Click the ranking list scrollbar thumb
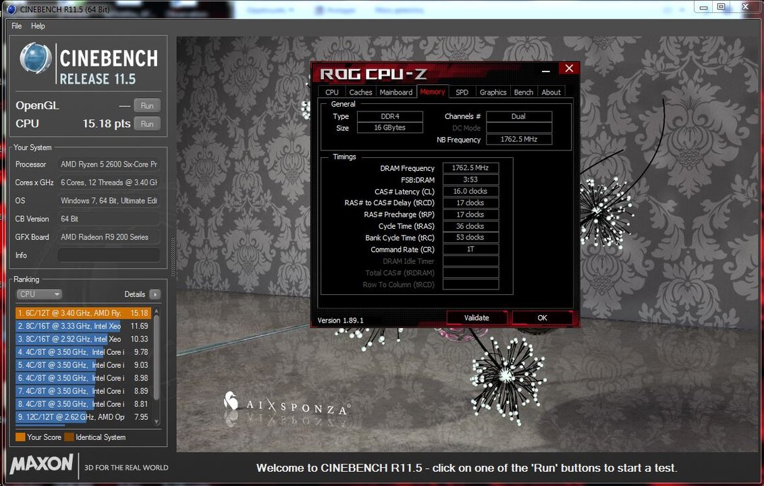This screenshot has width=764, height=486. tap(157, 357)
